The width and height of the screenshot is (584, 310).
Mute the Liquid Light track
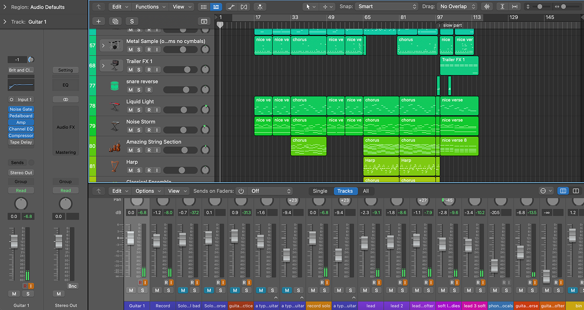tap(130, 110)
